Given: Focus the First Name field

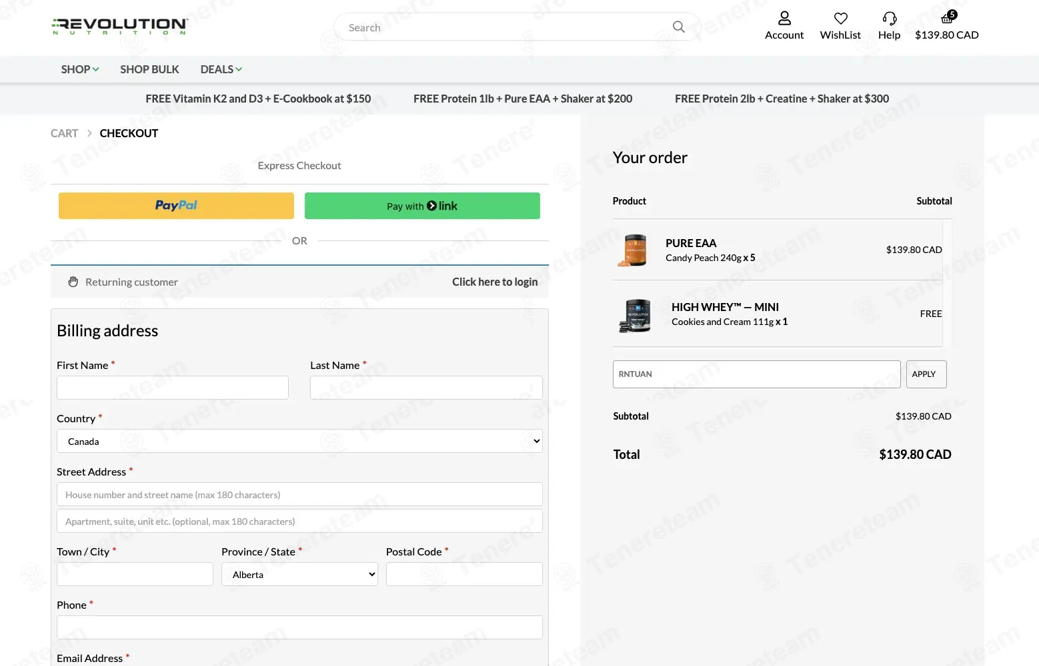Looking at the screenshot, I should 173,388.
